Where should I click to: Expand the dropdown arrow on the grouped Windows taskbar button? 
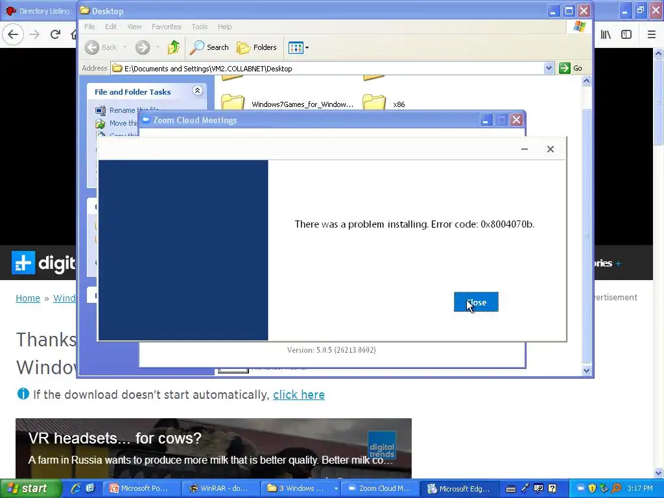pyautogui.click(x=336, y=489)
